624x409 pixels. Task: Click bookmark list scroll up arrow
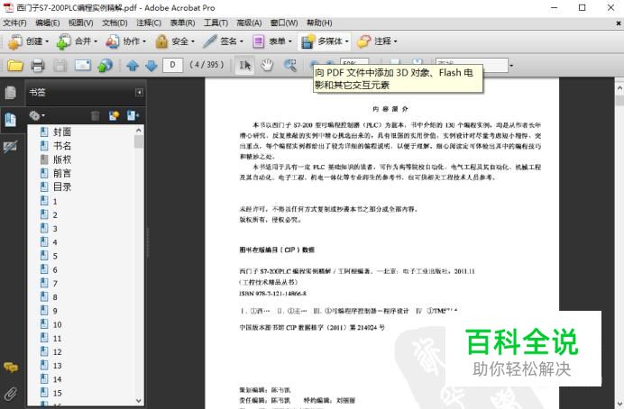[x=139, y=131]
